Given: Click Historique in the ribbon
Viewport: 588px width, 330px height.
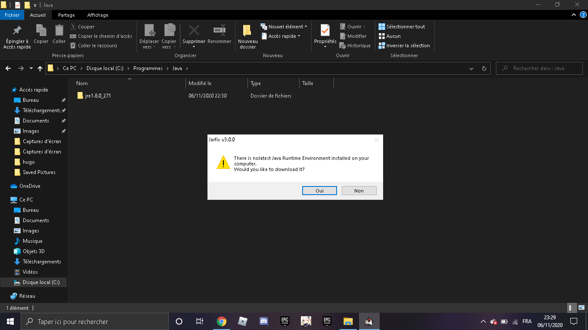Looking at the screenshot, I should tap(355, 46).
